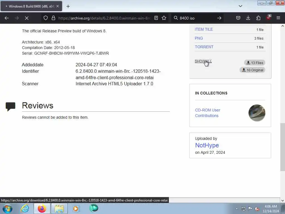Image resolution: width=285 pixels, height=214 pixels.
Task: Open the Downloads panel icon
Action: click(248, 18)
